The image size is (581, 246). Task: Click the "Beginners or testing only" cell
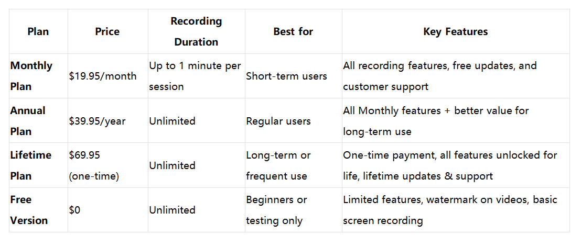276,210
